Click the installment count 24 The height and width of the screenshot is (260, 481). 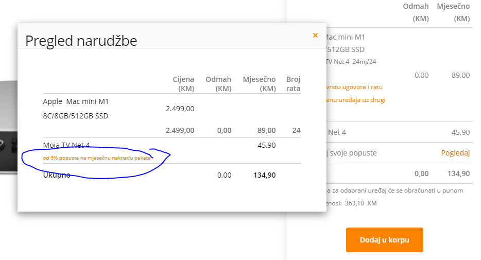296,130
